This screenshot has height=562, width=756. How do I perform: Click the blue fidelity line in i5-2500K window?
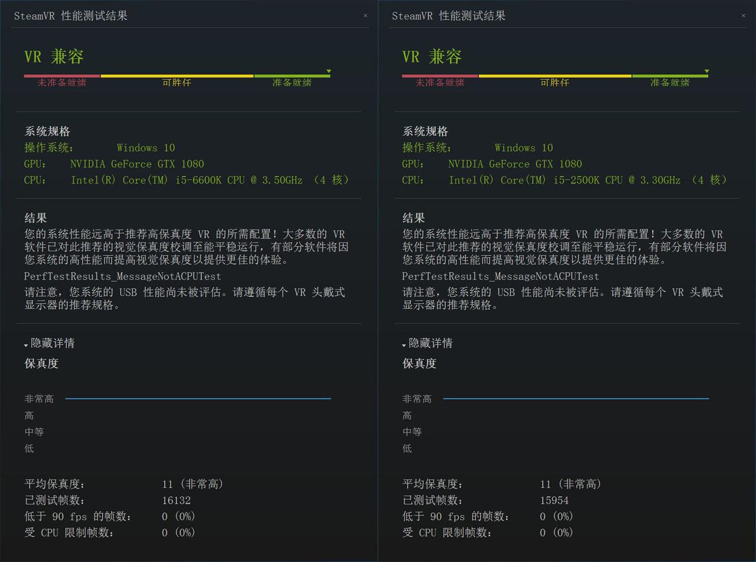(576, 399)
